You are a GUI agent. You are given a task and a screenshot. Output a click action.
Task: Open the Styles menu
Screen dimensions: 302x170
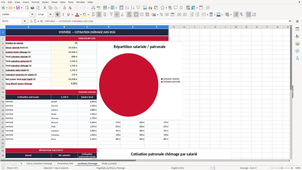[x=45, y=2]
